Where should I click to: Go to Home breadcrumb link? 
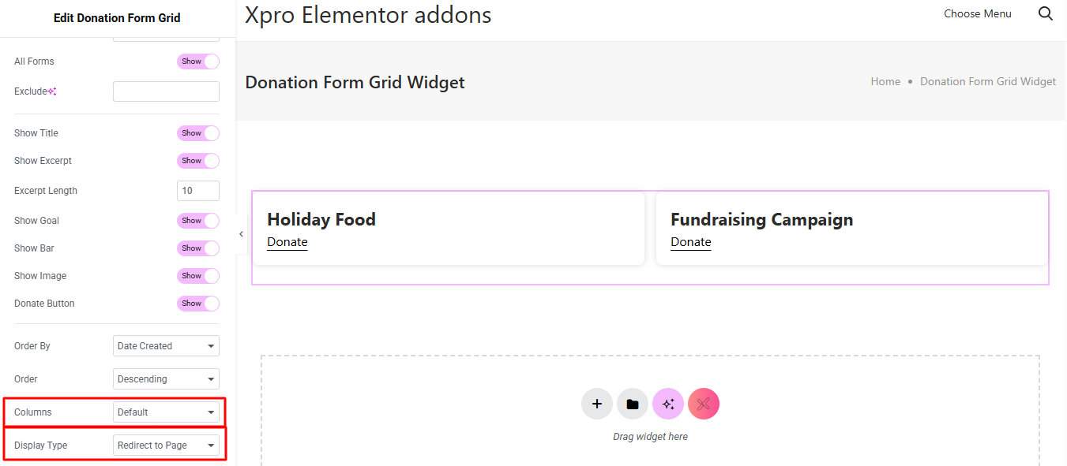pos(885,81)
